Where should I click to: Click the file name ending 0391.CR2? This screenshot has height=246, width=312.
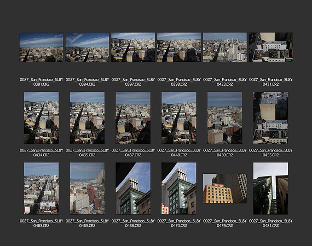42,82
